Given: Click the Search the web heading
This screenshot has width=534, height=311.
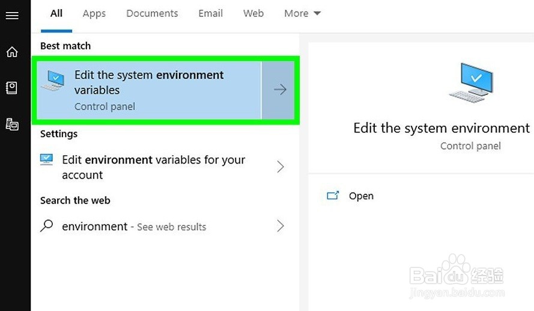Looking at the screenshot, I should (75, 200).
